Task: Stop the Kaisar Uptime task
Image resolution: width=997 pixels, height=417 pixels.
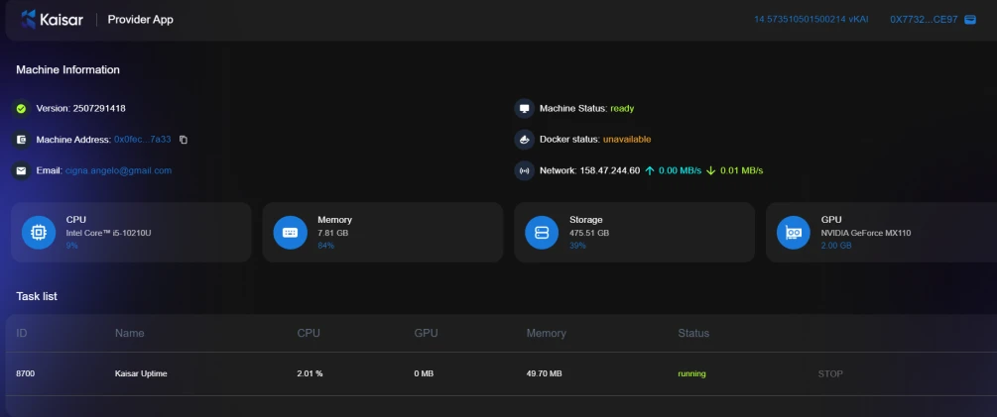Action: point(829,373)
